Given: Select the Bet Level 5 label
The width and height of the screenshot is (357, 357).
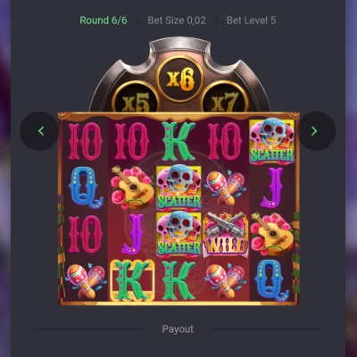Looking at the screenshot, I should pyautogui.click(x=251, y=21).
